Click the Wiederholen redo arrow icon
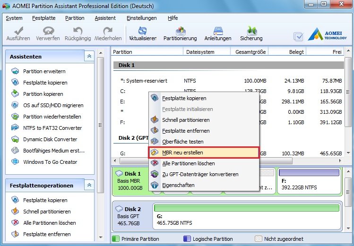Image resolution: width=354 pixels, height=246 pixels. 108,31
